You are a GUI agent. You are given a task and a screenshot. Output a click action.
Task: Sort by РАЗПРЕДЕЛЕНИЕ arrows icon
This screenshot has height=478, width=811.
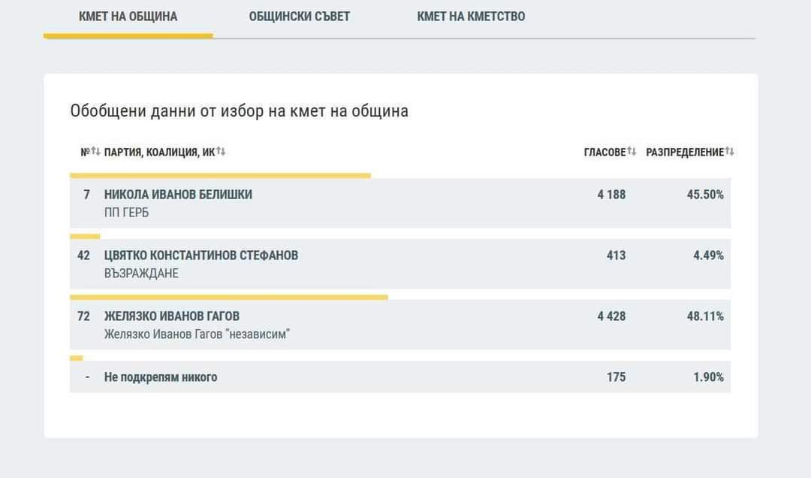[730, 152]
